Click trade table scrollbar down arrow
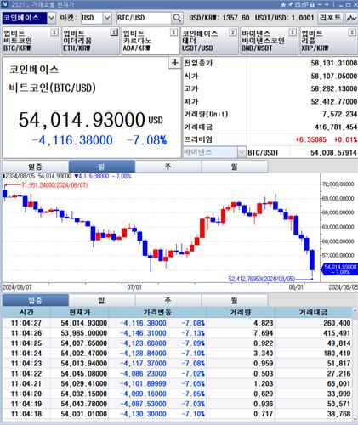Image resolution: width=358 pixels, height=425 pixels. (355, 419)
